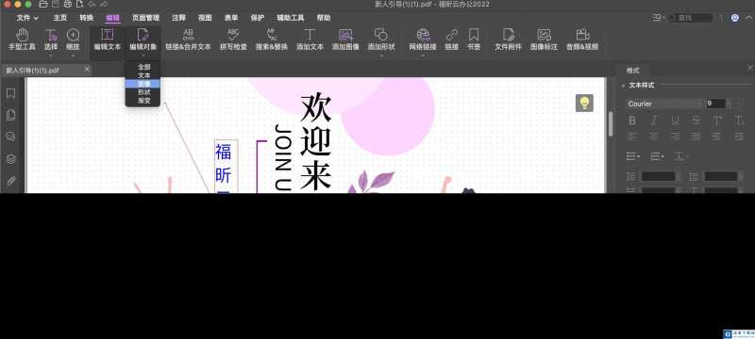755x339 pixels.
Task: Open the 保护 protect tab
Action: point(258,18)
